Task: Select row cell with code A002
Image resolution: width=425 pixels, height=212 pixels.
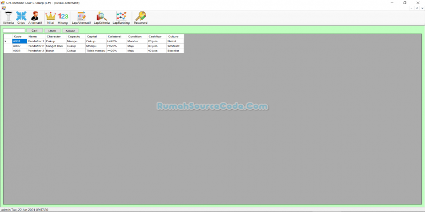Action: point(19,46)
